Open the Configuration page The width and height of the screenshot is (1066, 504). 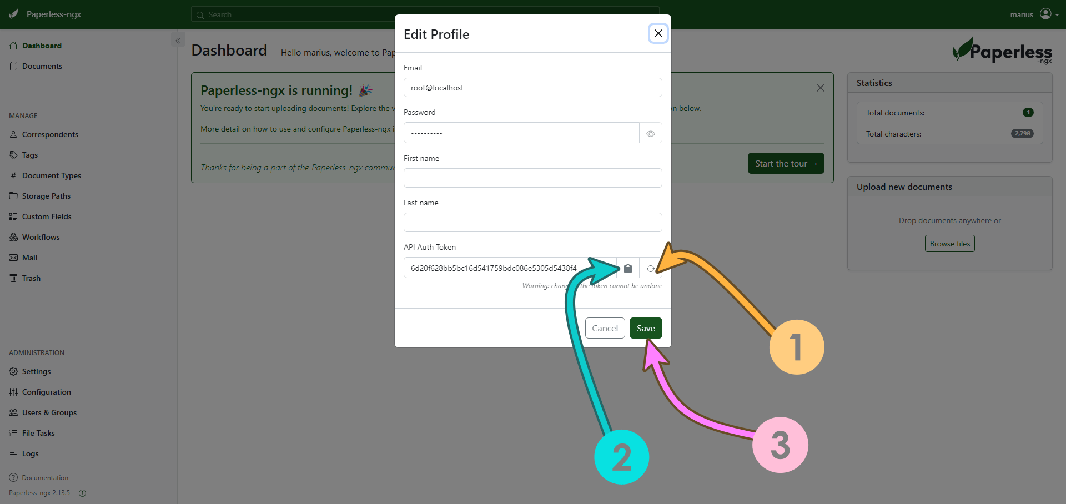click(x=47, y=392)
